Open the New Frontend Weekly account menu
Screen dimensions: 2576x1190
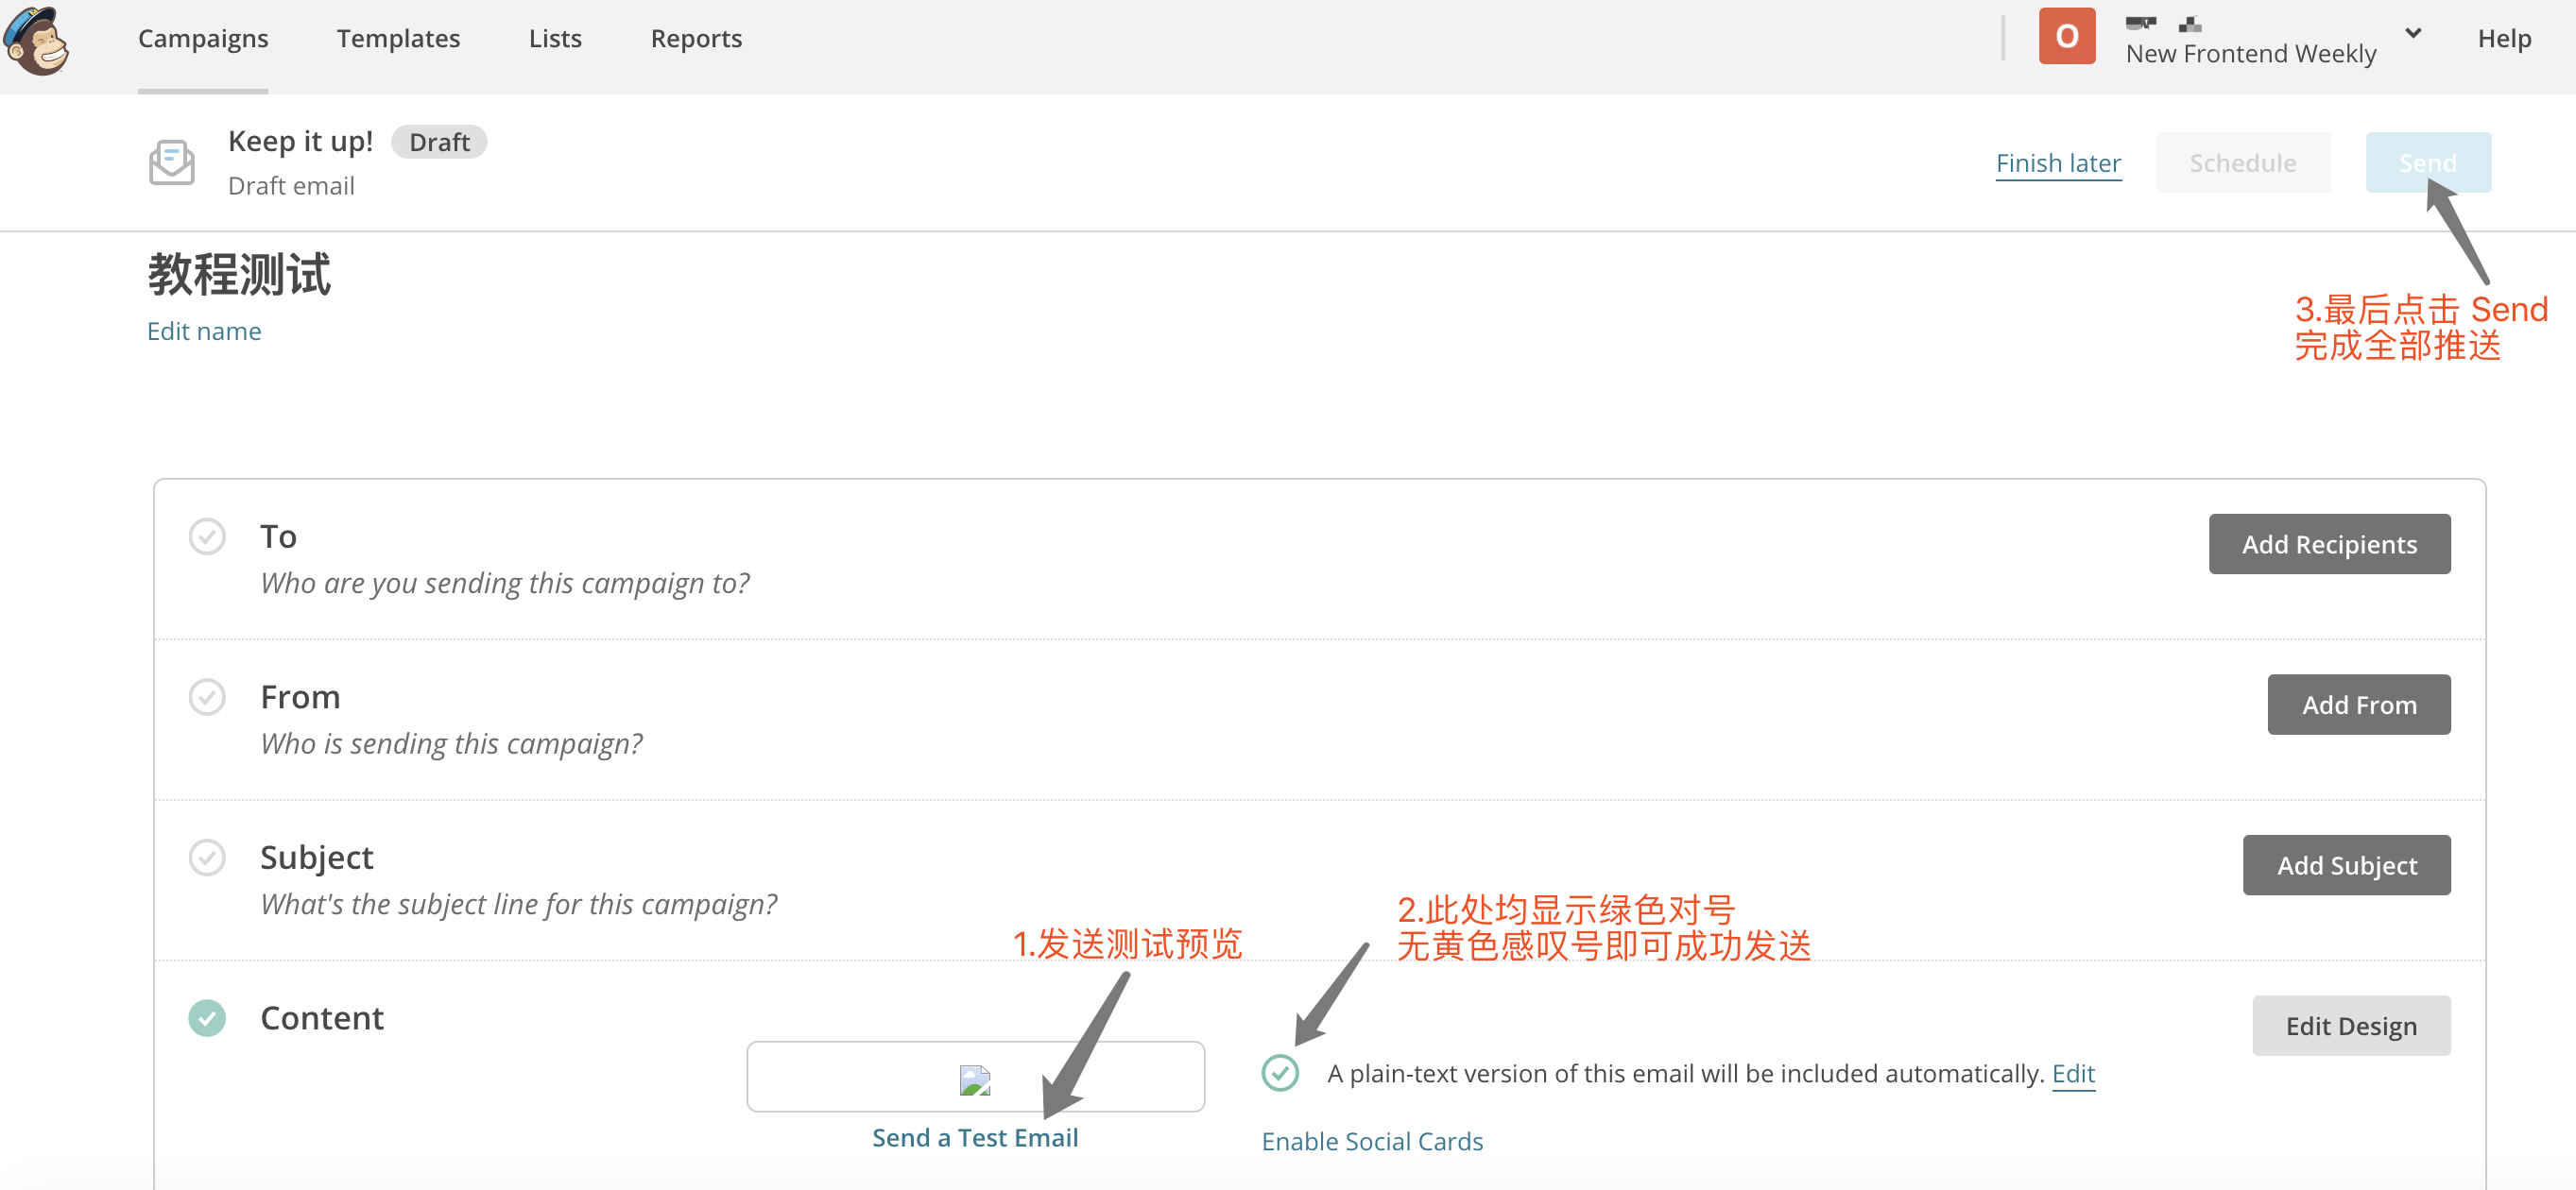tap(2250, 54)
